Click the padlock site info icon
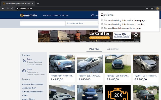This screenshot has width=161, height=100. [18, 8]
